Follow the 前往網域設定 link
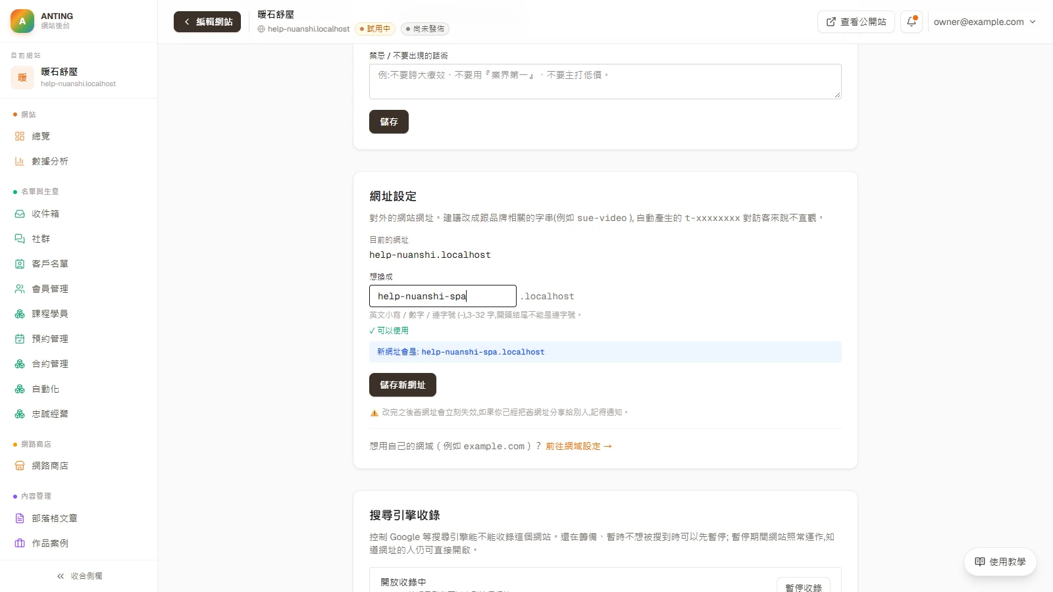The height and width of the screenshot is (592, 1053). (x=578, y=446)
